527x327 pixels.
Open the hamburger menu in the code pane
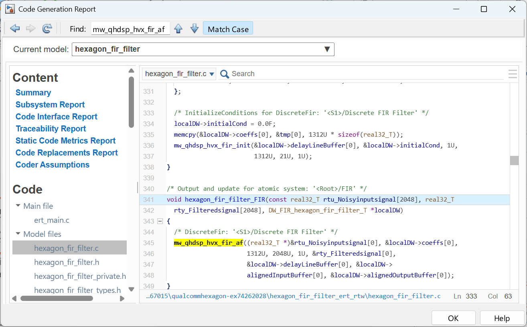click(x=513, y=74)
